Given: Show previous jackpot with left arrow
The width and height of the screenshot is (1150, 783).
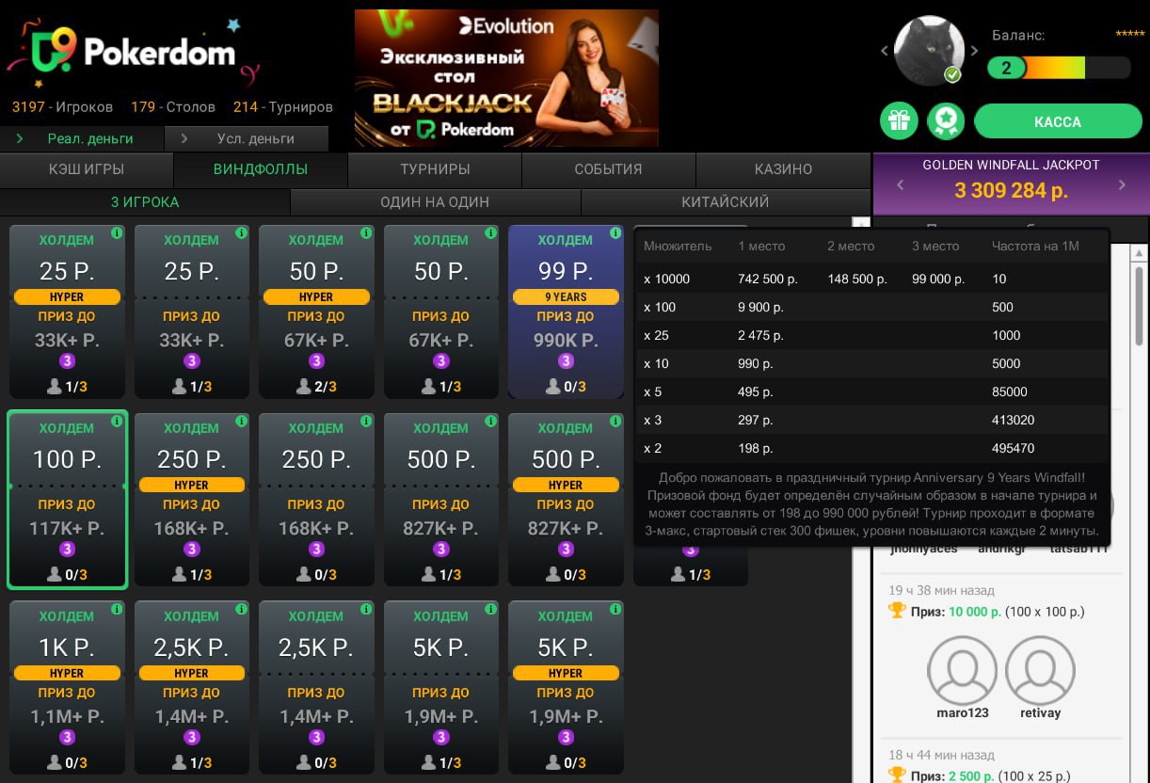Looking at the screenshot, I should pyautogui.click(x=900, y=185).
